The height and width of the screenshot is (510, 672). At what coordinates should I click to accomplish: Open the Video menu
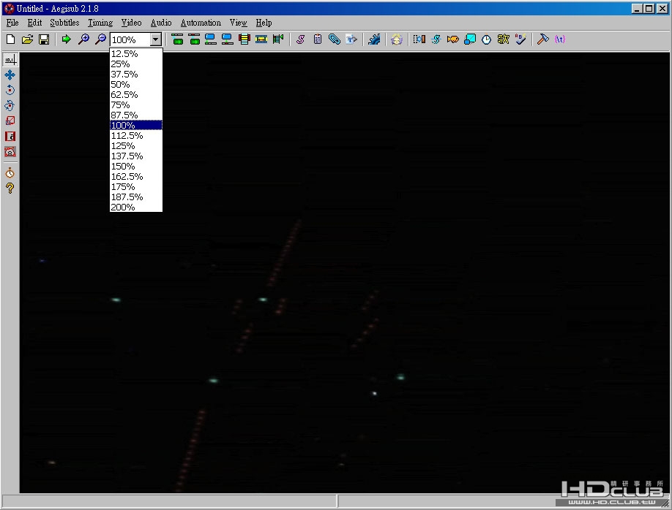pyautogui.click(x=131, y=23)
